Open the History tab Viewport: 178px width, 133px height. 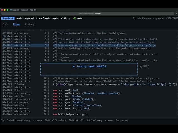(x=30, y=24)
